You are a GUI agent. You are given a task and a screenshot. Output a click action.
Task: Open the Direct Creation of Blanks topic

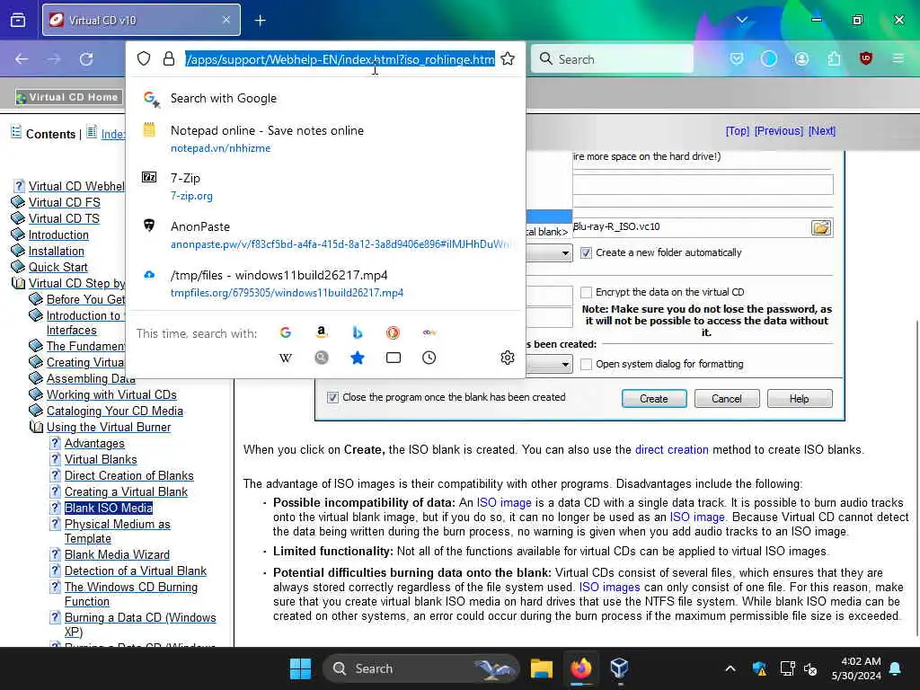(x=129, y=476)
